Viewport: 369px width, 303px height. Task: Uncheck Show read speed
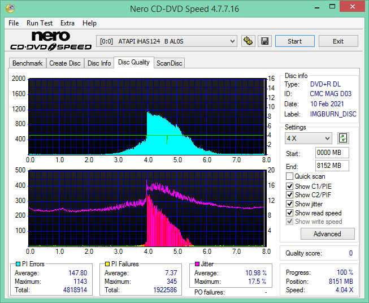pyautogui.click(x=289, y=213)
